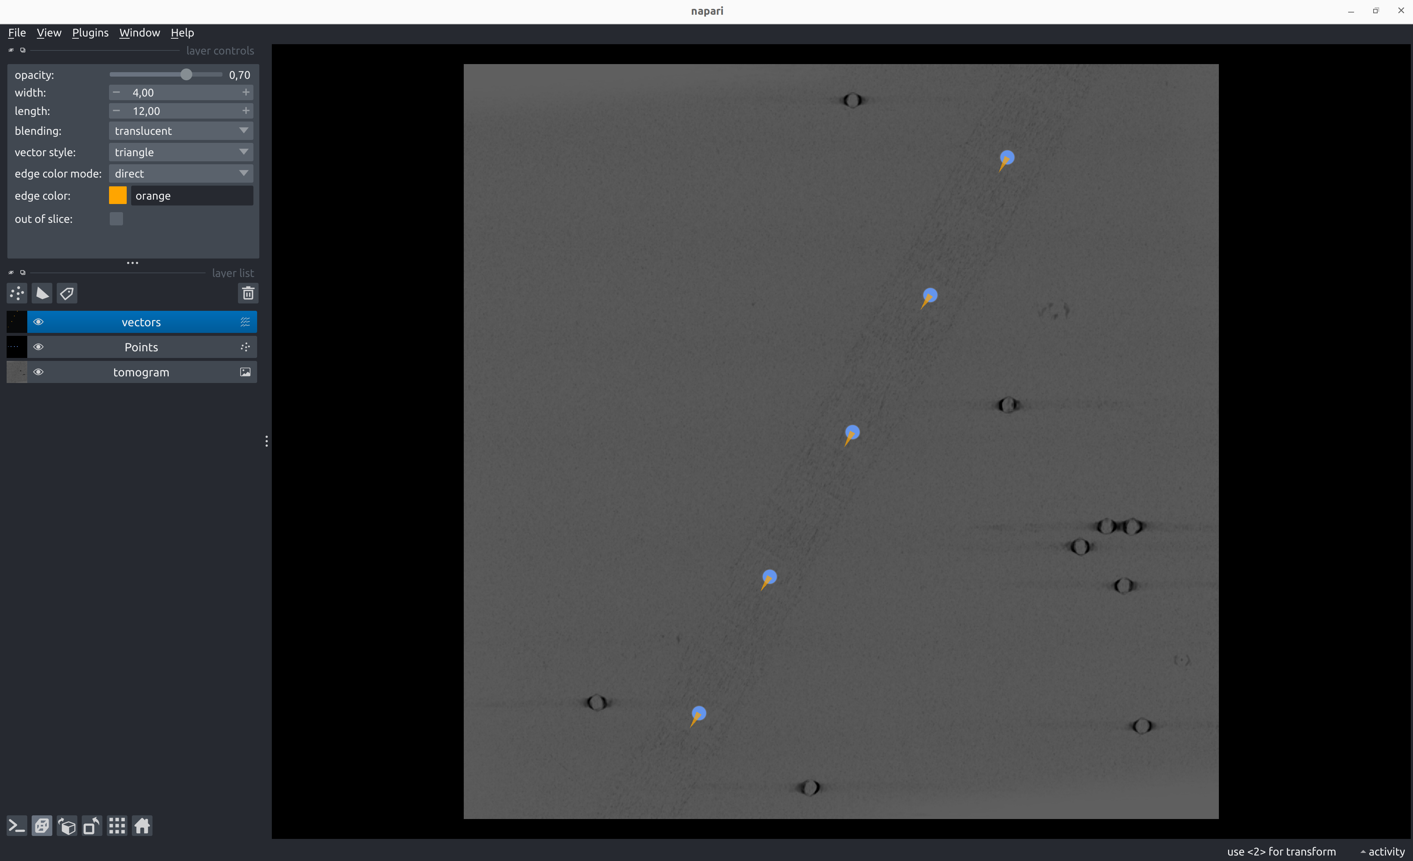Click the Points layer thumbnail
1413x861 pixels.
(x=17, y=347)
